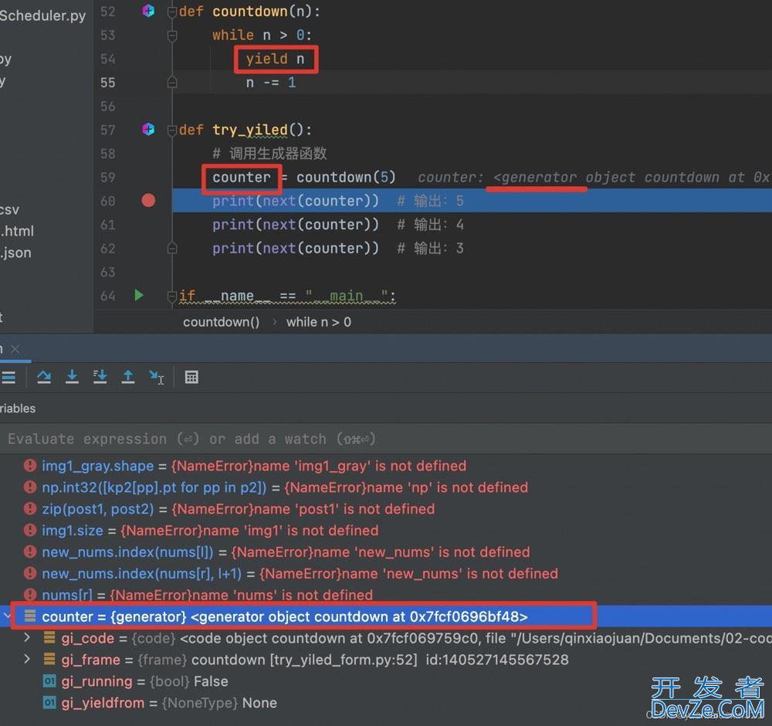772x726 pixels.
Task: Click the Step Into debugger icon
Action: click(x=72, y=377)
